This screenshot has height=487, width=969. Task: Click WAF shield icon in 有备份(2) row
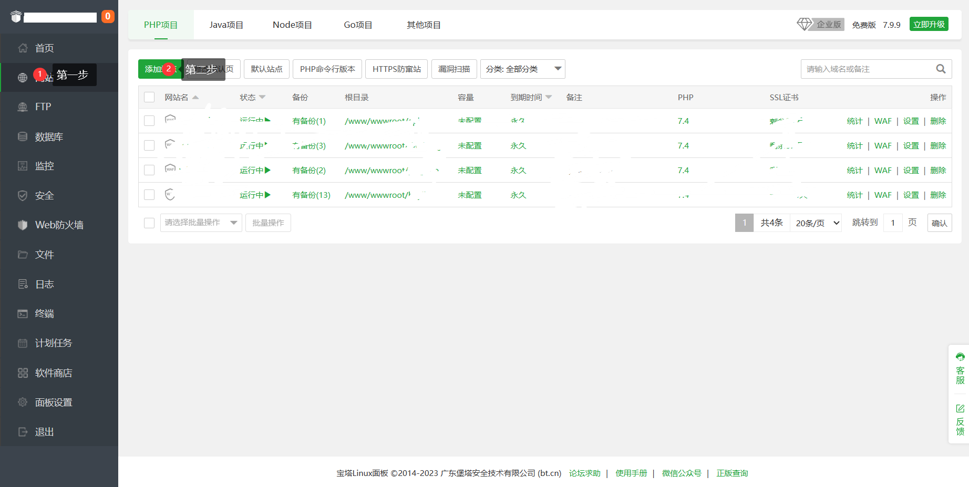170,169
